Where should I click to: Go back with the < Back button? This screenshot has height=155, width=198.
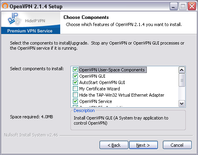(114, 145)
